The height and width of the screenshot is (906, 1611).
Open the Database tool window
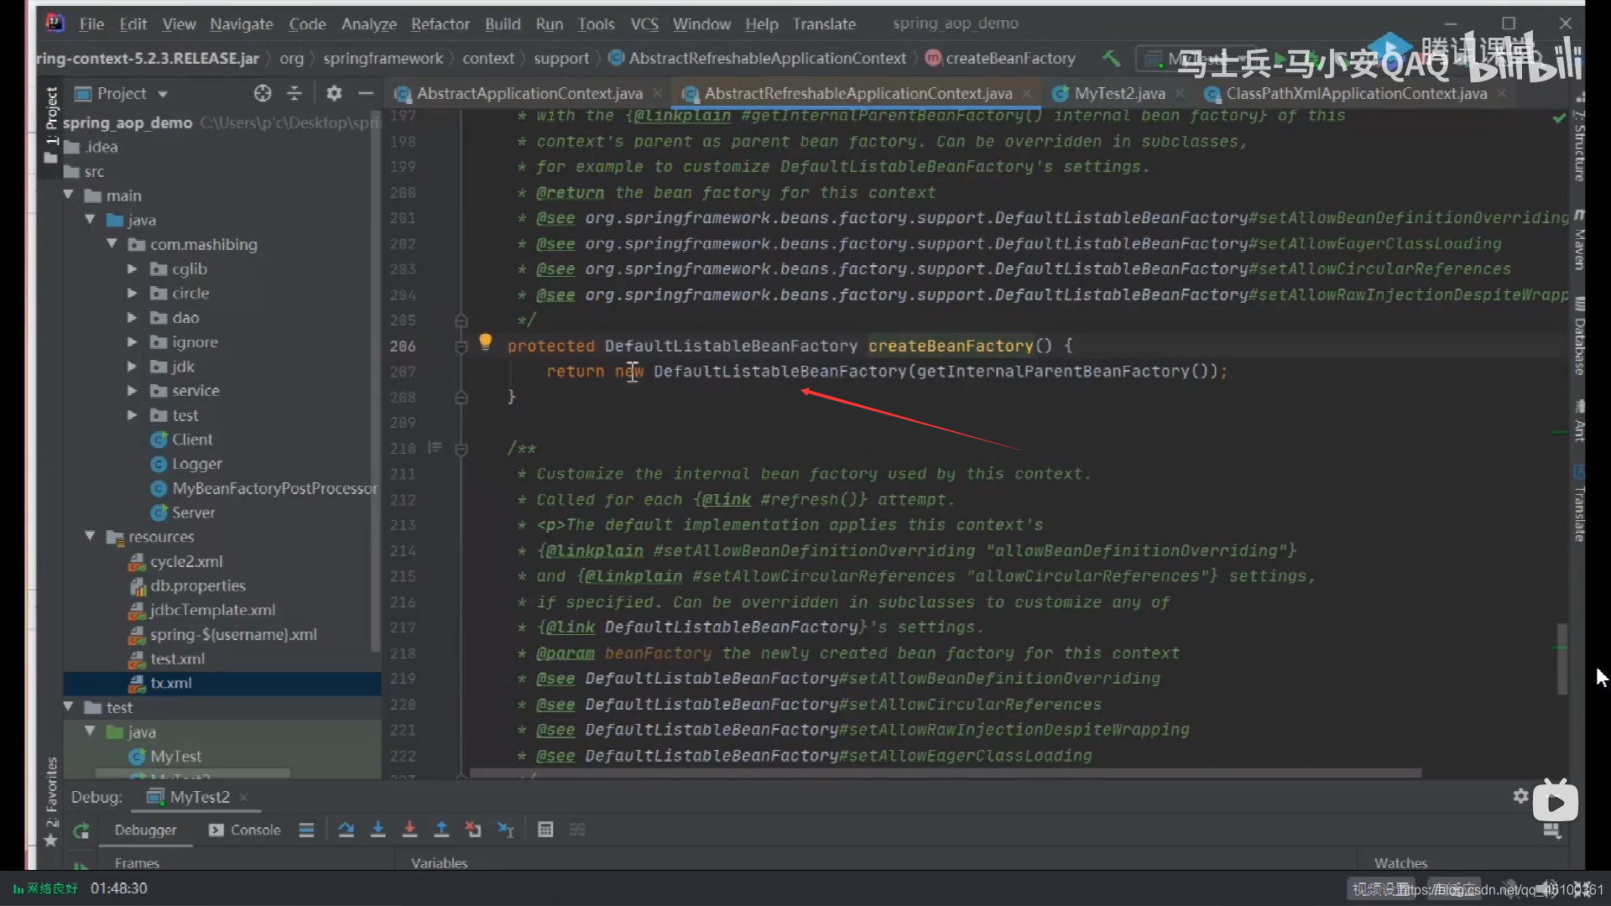1579,336
